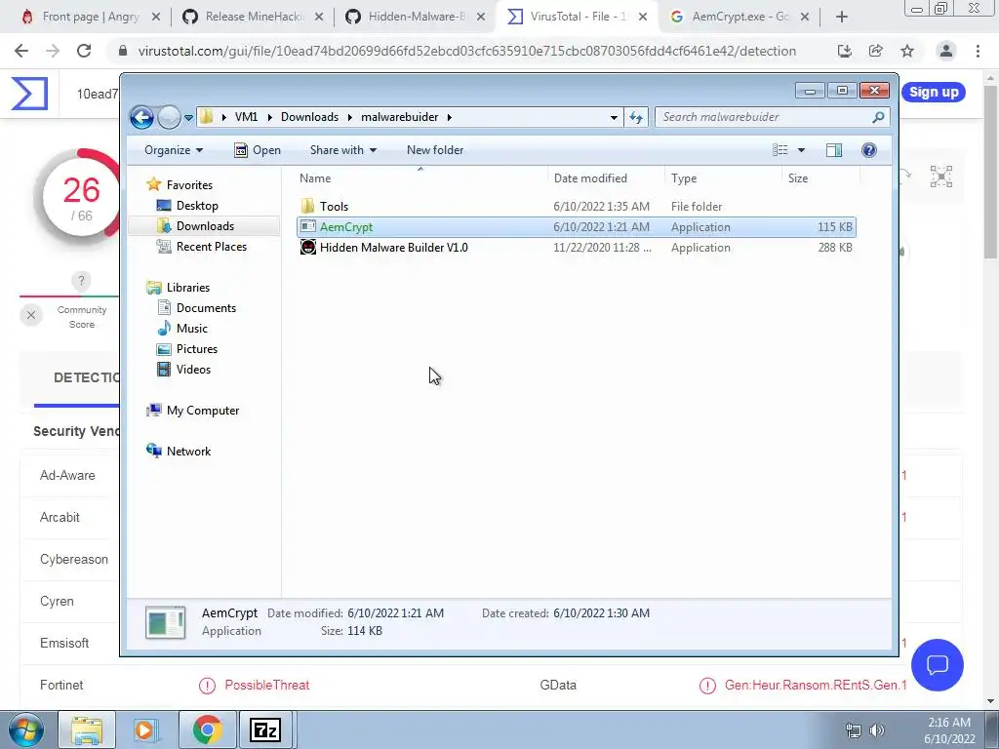999x749 pixels.
Task: Change the view icon in Explorer
Action: point(780,150)
